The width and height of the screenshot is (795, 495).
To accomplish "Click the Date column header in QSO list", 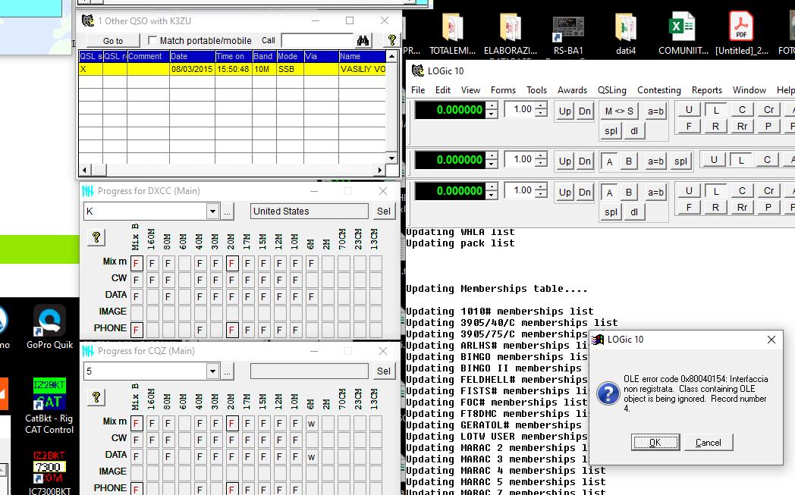I will tap(192, 56).
